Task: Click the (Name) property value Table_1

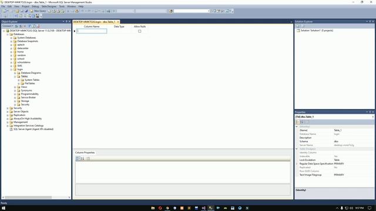Action: (x=338, y=130)
